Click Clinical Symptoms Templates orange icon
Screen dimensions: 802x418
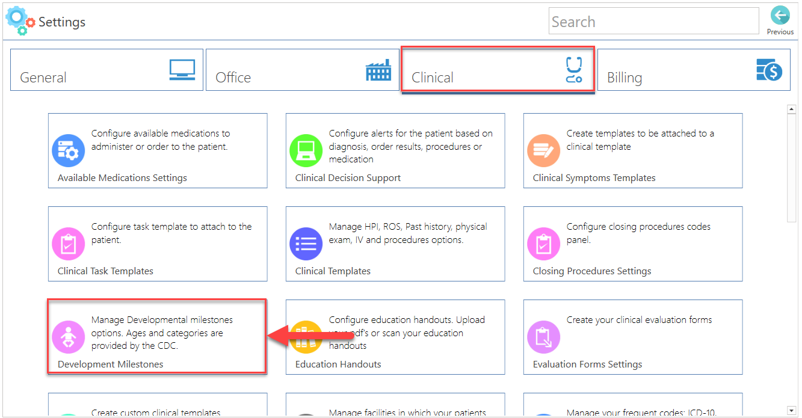point(543,150)
